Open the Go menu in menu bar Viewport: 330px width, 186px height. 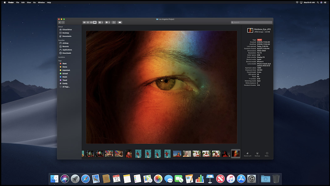(x=35, y=2)
